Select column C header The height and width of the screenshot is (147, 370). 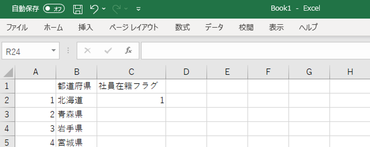[x=131, y=72]
